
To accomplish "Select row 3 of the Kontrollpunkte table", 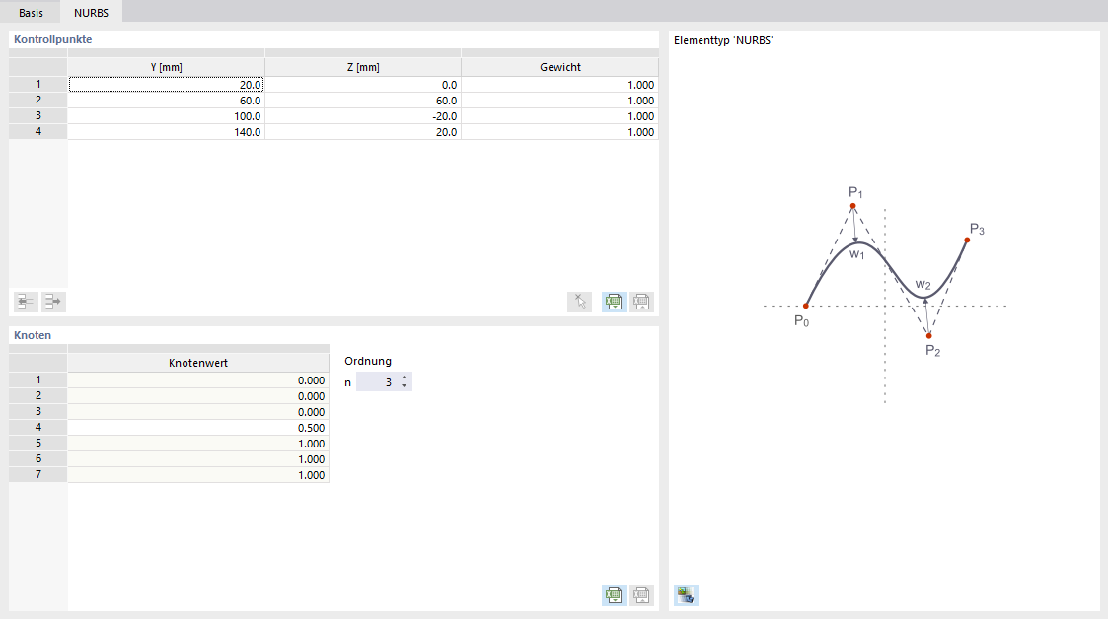I will click(37, 115).
